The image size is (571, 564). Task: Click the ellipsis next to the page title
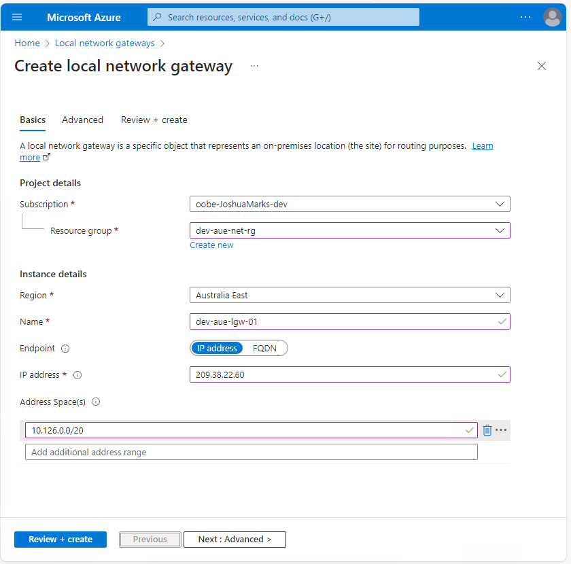click(x=254, y=66)
